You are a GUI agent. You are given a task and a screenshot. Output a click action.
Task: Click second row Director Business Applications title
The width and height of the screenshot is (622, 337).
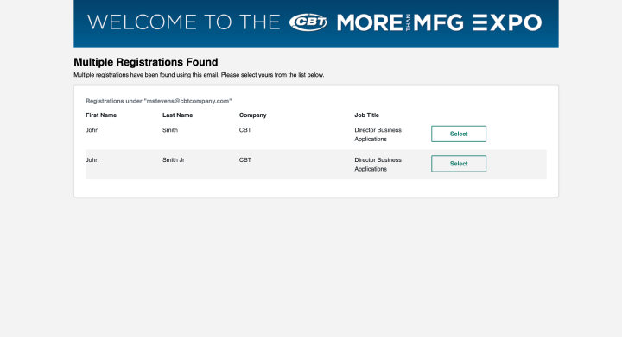click(378, 164)
